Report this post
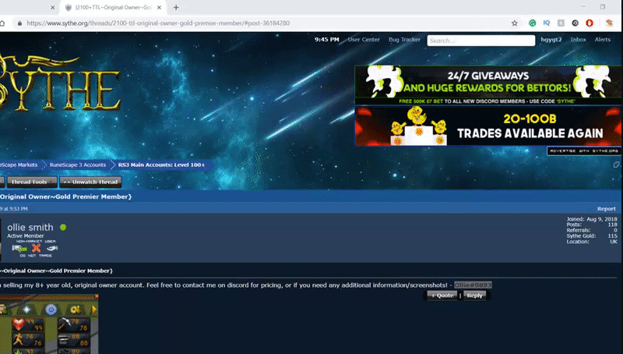Screen dimensions: 623x354 point(607,209)
